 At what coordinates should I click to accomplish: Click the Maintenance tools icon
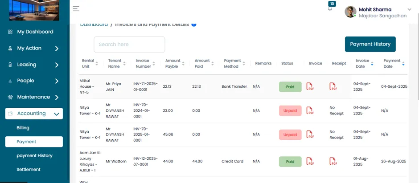(x=10, y=98)
